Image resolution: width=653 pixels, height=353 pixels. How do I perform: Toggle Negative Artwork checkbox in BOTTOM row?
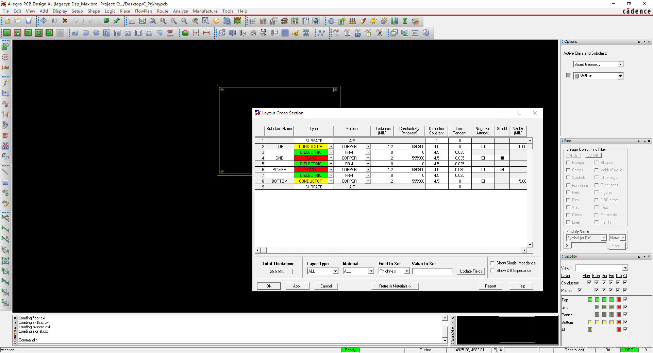click(x=483, y=181)
